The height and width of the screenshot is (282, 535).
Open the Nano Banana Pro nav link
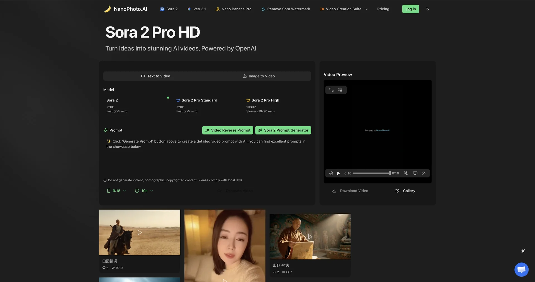pos(234,9)
